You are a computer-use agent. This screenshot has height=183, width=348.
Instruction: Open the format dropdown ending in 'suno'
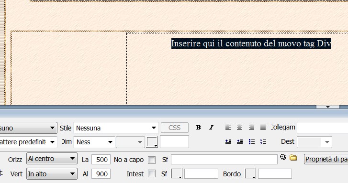point(28,128)
